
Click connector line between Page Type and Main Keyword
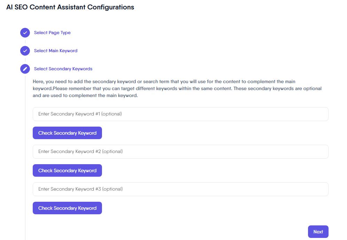click(25, 42)
